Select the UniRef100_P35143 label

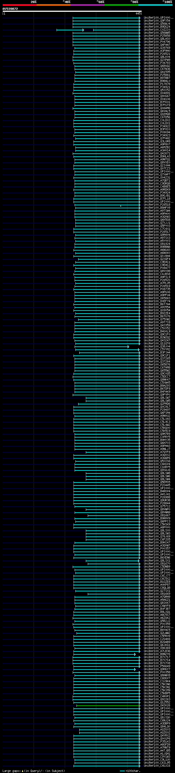click(157, 741)
